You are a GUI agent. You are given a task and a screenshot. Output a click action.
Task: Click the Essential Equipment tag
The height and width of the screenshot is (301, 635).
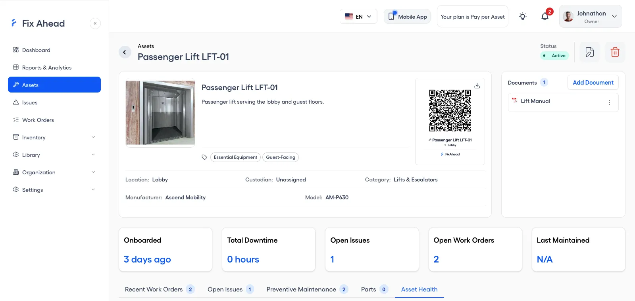pos(235,157)
